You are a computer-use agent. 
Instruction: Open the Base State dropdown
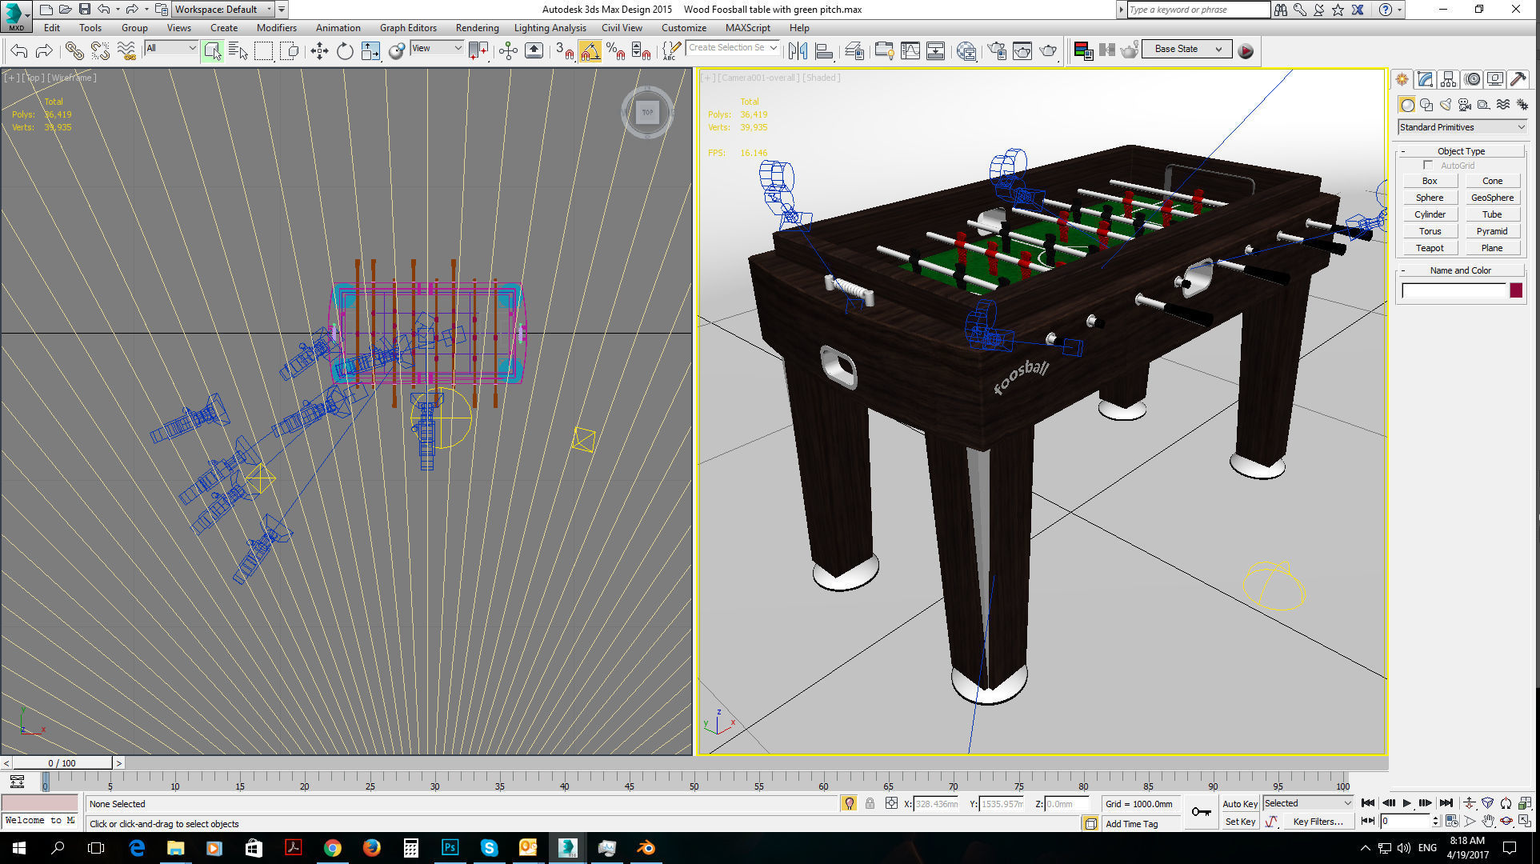1187,49
